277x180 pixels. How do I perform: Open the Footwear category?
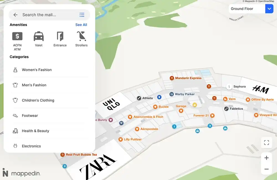(30, 115)
